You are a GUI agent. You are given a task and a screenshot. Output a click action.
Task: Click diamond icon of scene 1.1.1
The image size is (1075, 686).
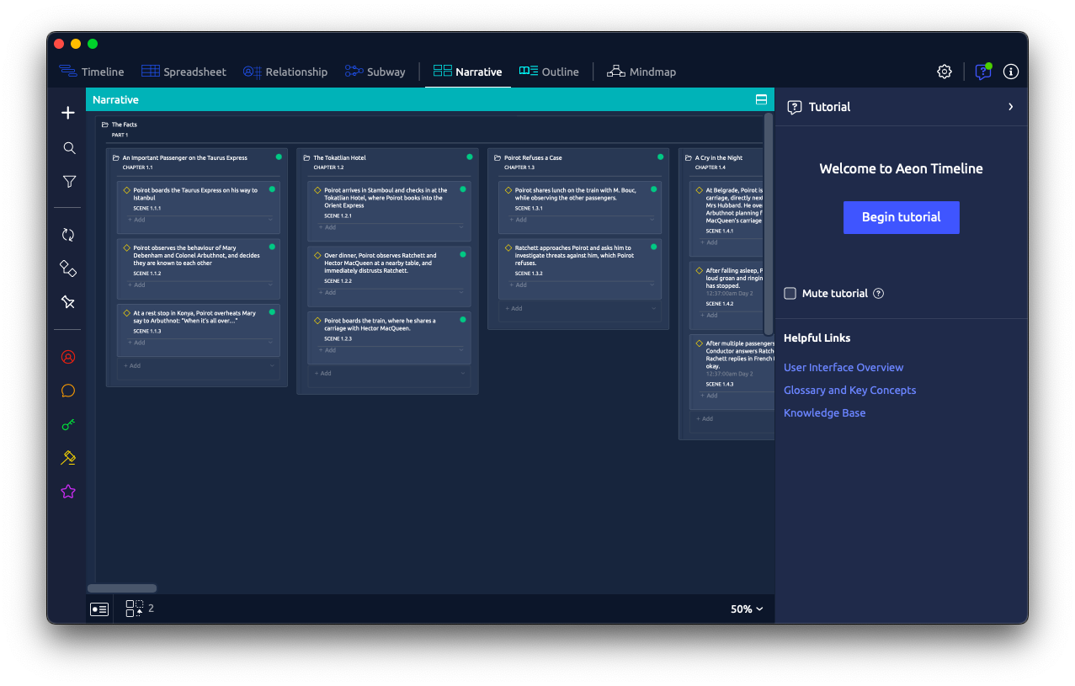click(126, 190)
